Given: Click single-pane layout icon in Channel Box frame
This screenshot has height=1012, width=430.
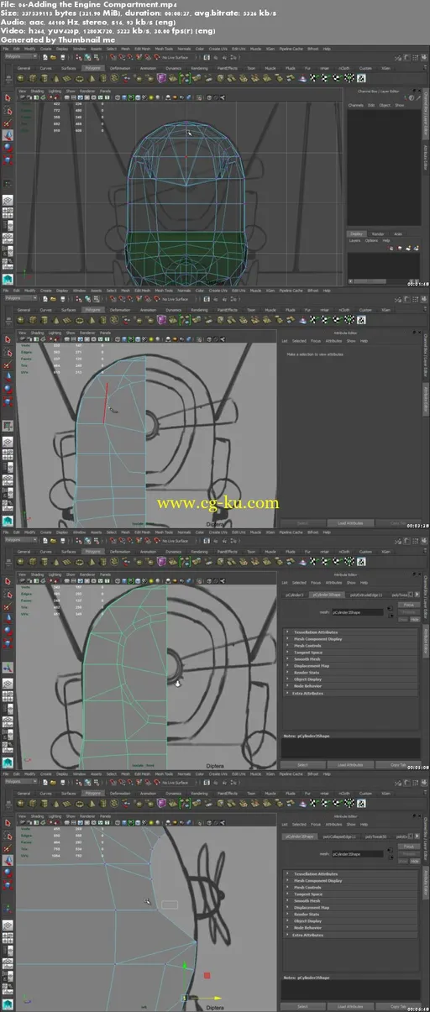Looking at the screenshot, I should coord(8,201).
